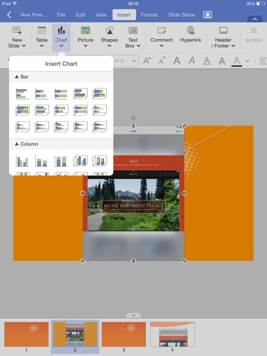267x356 pixels.
Task: Insert a clustered horizontal cone chart
Action: point(100,110)
